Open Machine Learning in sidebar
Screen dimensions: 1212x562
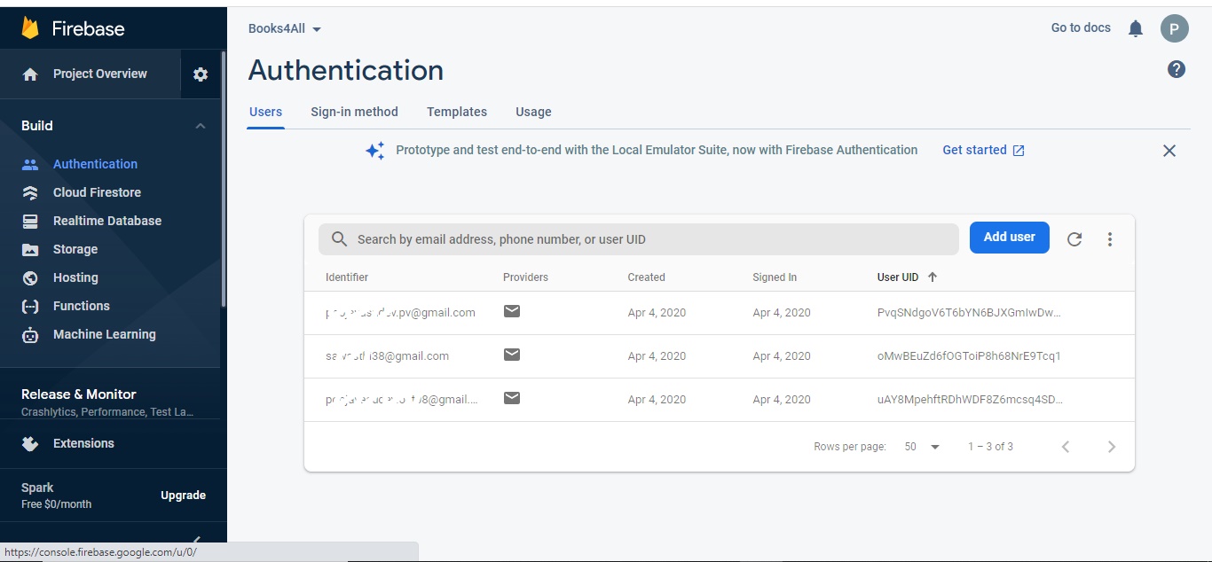(105, 334)
